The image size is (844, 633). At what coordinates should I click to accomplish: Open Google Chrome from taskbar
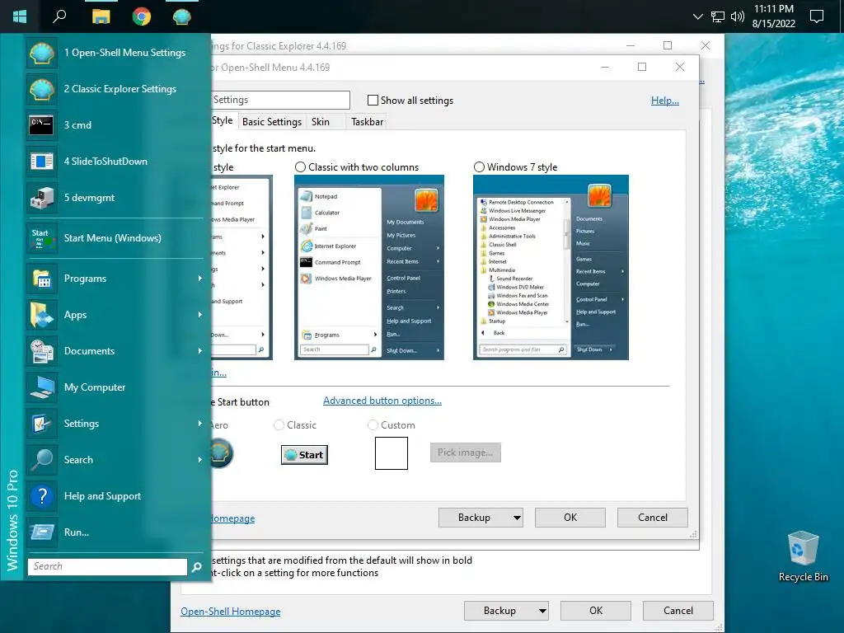click(x=142, y=16)
